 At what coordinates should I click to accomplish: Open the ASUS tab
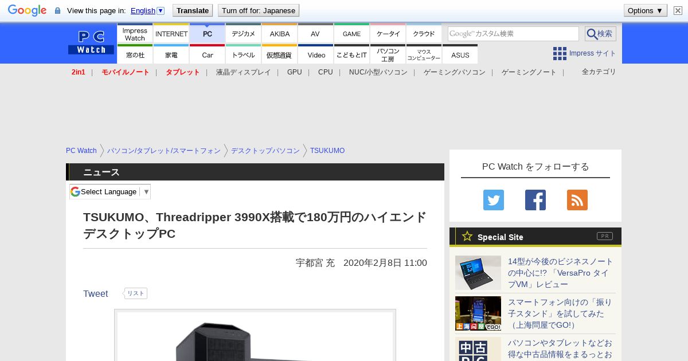click(460, 54)
